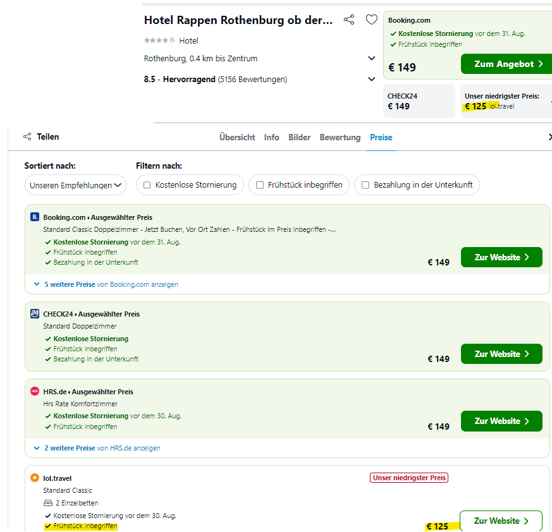Click the CHECK24 logo icon
552x532 pixels.
pyautogui.click(x=35, y=314)
